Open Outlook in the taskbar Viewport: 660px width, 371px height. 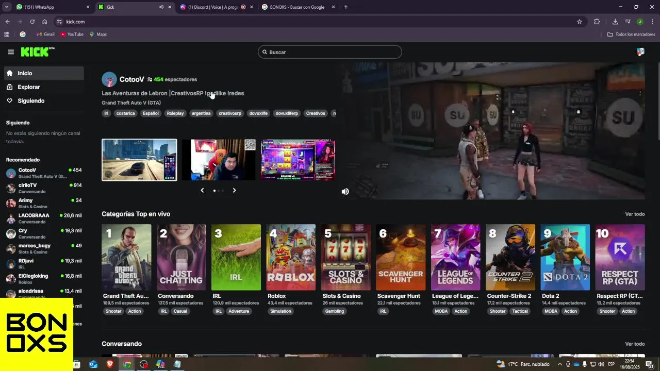click(93, 364)
